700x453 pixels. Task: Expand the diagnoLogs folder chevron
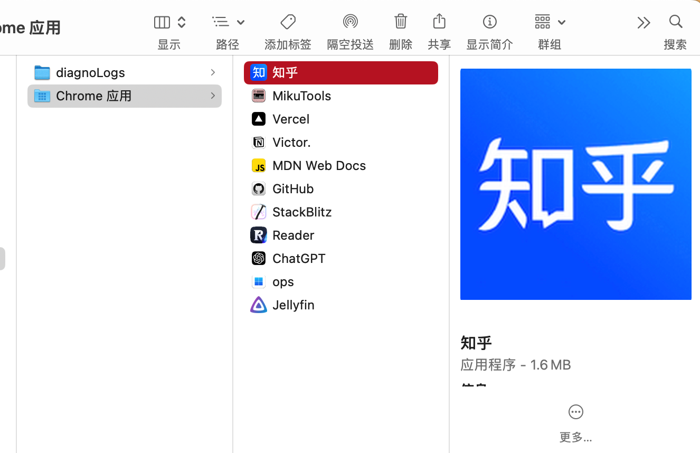213,72
